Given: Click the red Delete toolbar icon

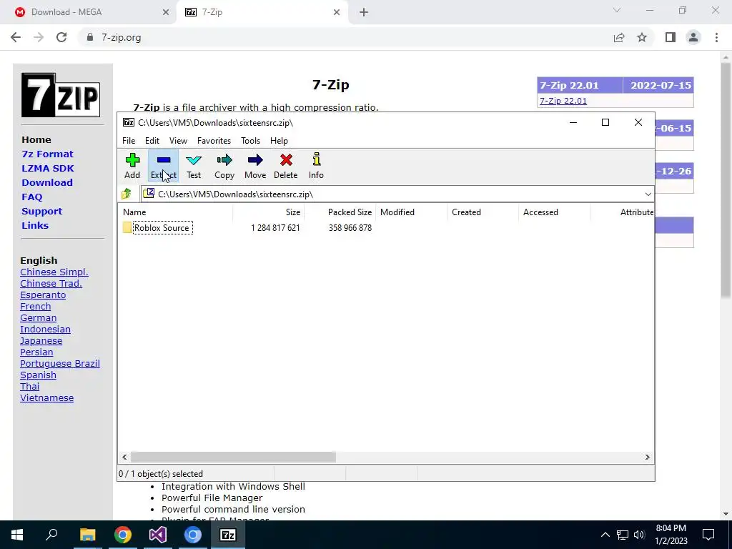Looking at the screenshot, I should point(286,166).
